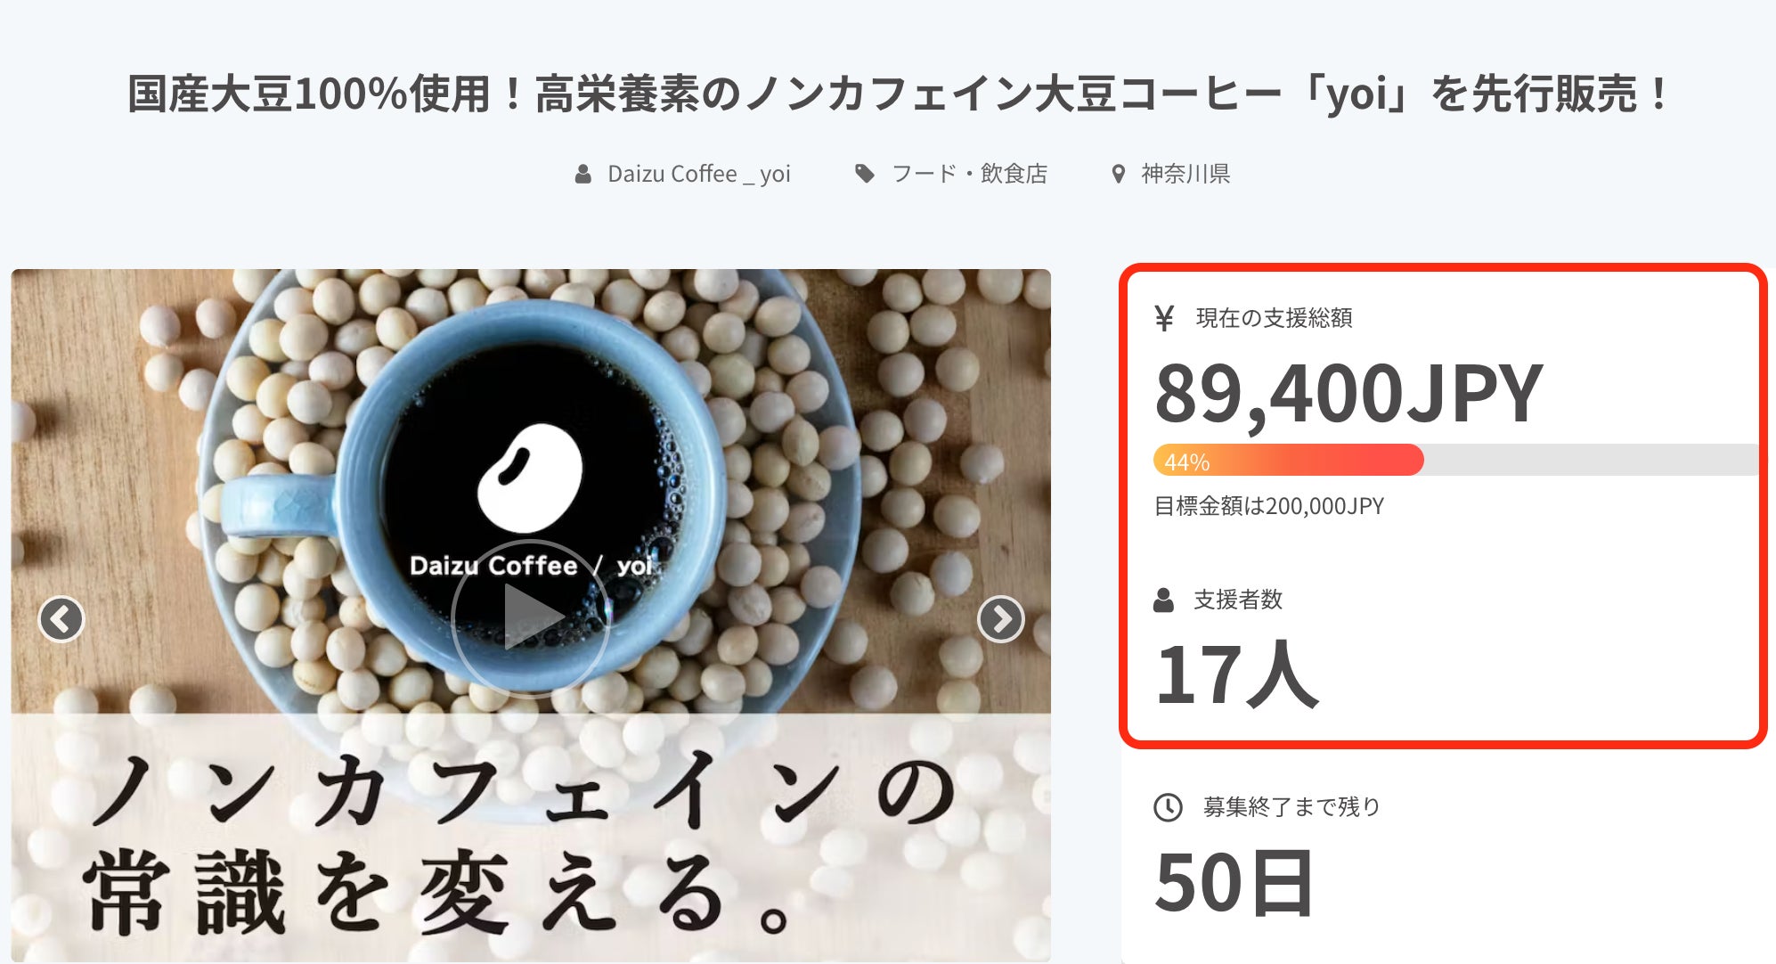
Task: Click the white bean logo in the cup
Action: [530, 477]
